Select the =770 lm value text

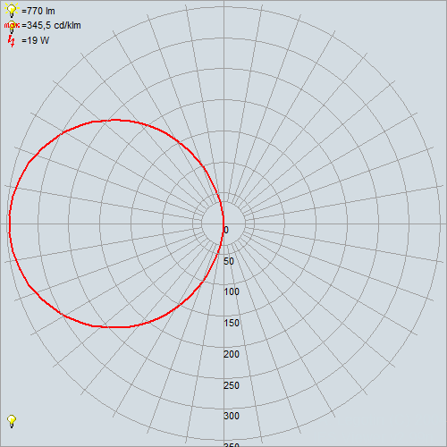(x=38, y=11)
